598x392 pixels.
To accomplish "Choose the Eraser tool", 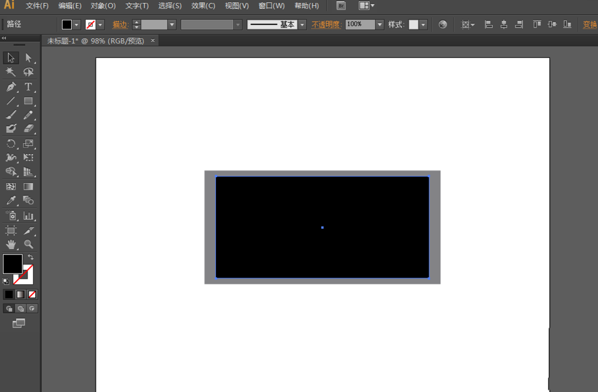I will click(28, 129).
